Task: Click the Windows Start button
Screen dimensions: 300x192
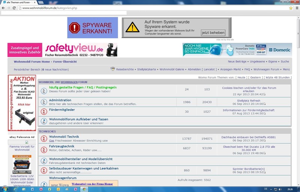Action: click(5, 189)
